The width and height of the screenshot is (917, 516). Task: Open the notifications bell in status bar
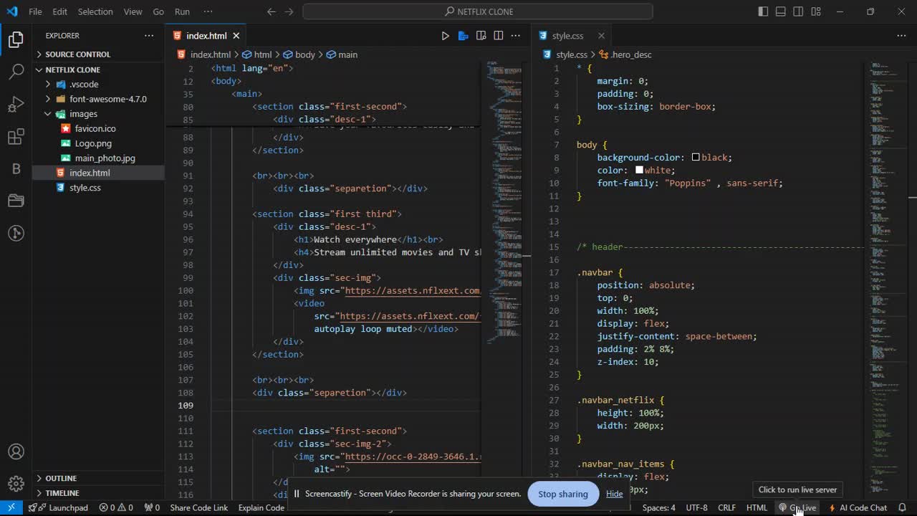(x=902, y=507)
